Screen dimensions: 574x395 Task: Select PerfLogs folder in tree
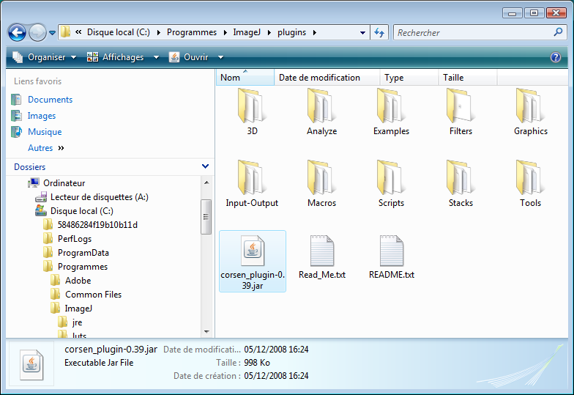[75, 239]
